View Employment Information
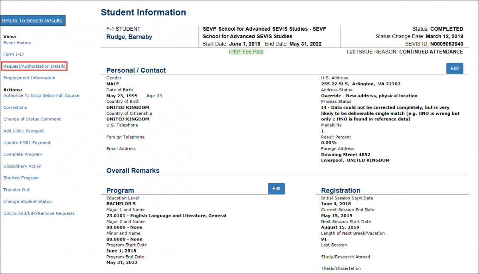Viewport: 479px width, 274px height. click(29, 78)
